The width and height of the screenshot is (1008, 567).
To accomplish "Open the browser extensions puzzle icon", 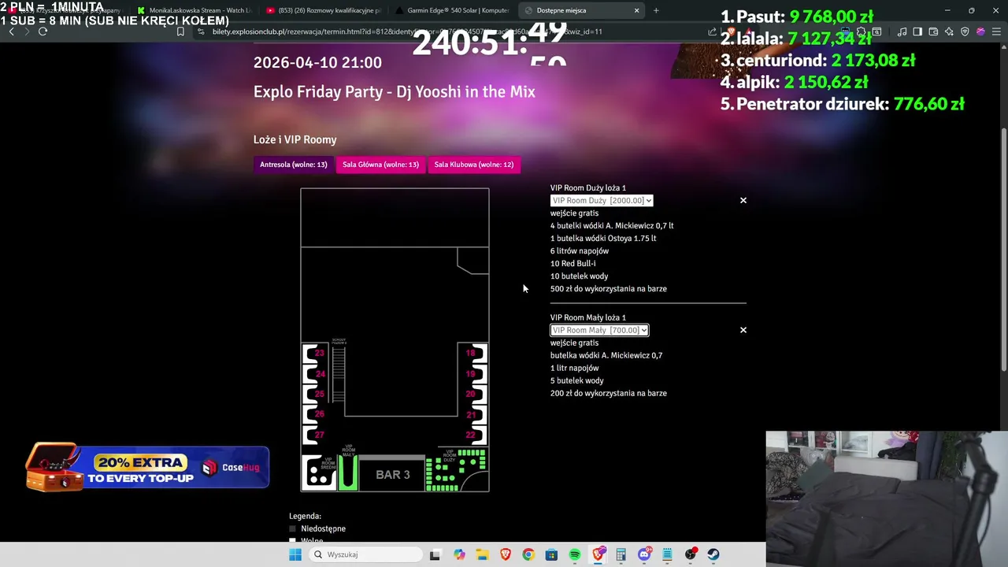I will [861, 31].
